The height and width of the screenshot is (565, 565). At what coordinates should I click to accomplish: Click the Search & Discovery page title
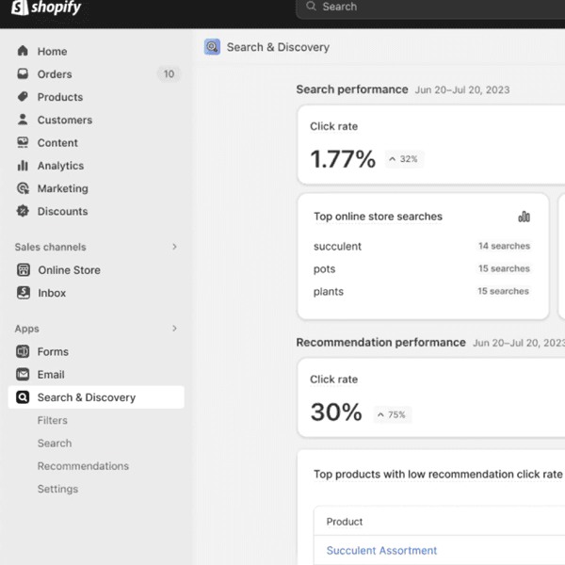point(278,47)
